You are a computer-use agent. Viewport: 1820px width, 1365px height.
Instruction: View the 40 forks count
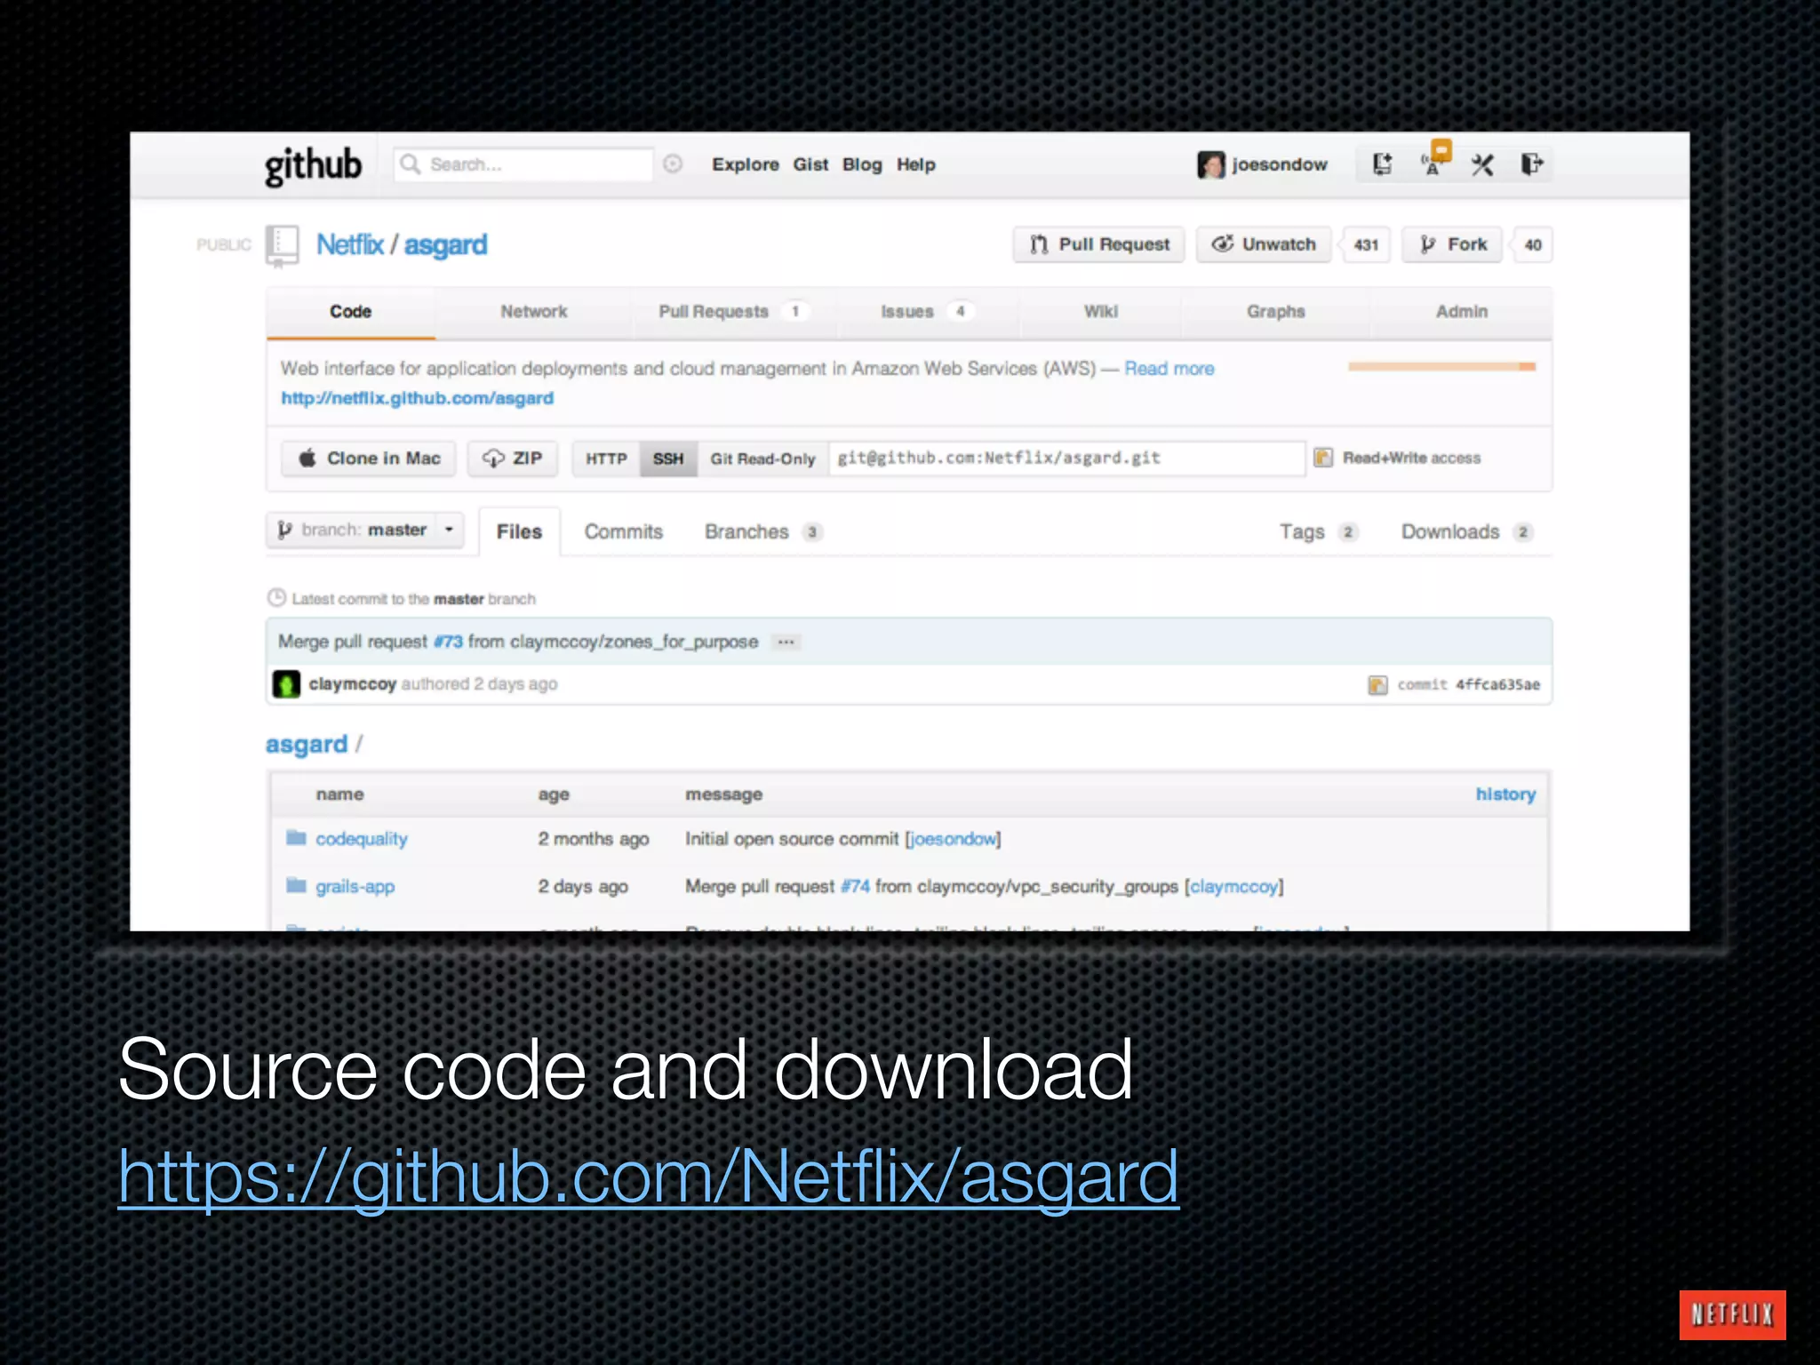point(1533,245)
